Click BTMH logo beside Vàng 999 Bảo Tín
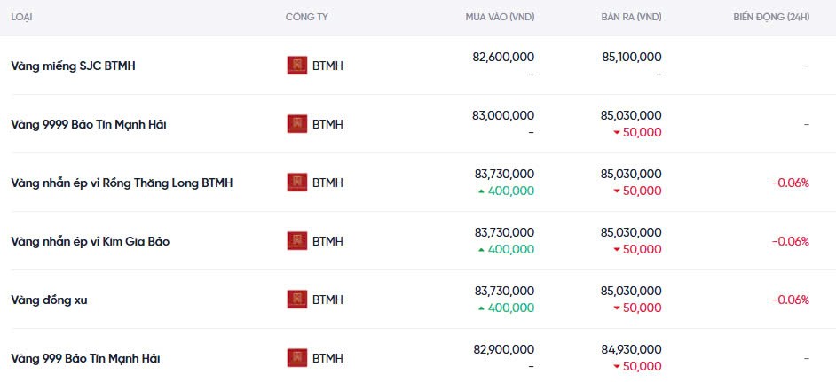Viewport: 836px width, 382px height. 297,358
